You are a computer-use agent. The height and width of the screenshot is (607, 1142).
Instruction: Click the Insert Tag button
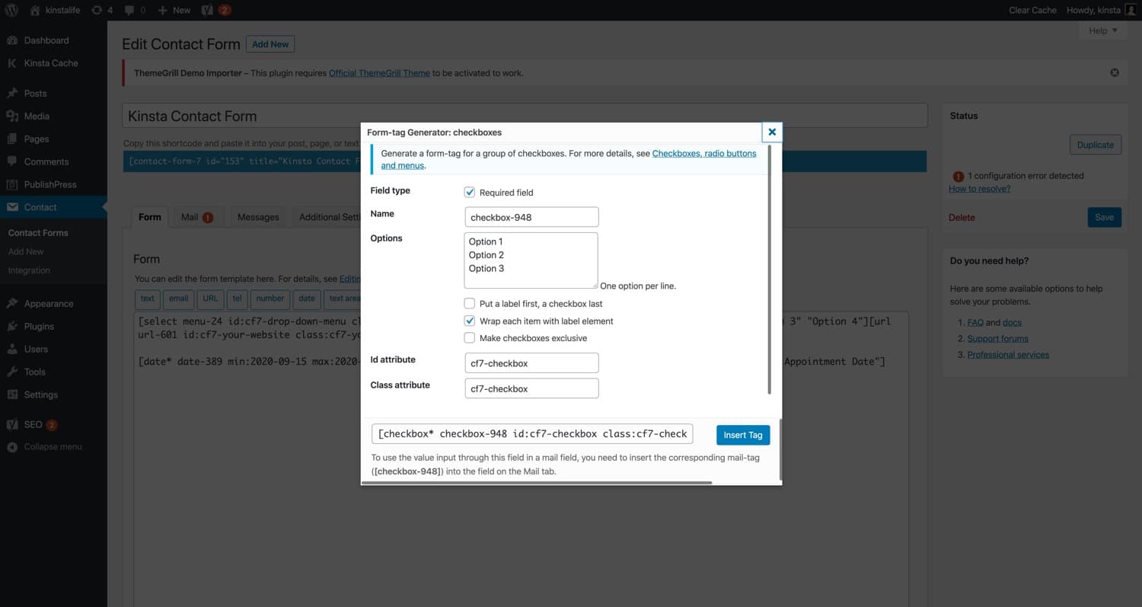click(x=742, y=434)
